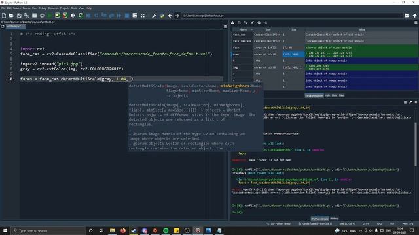Select the gray variable name cell
The height and width of the screenshot is (235, 419).
coord(242,54)
